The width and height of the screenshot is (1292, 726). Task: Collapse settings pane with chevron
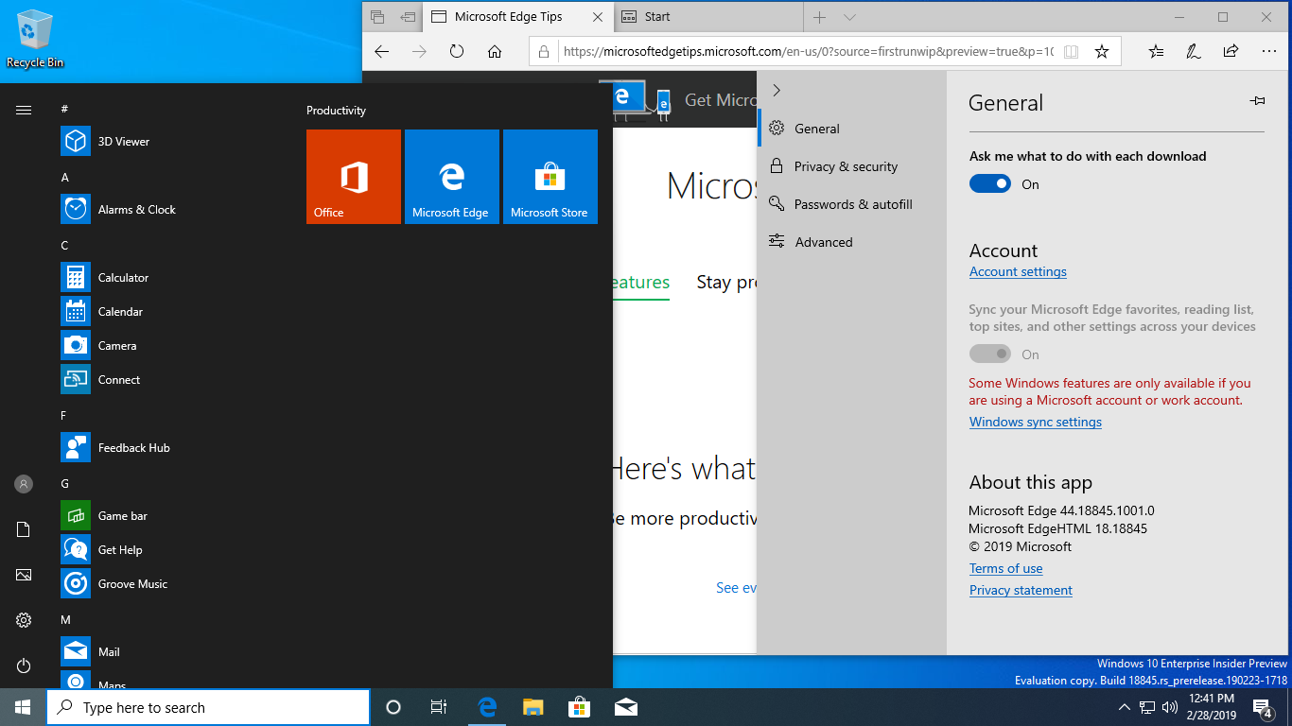[777, 90]
